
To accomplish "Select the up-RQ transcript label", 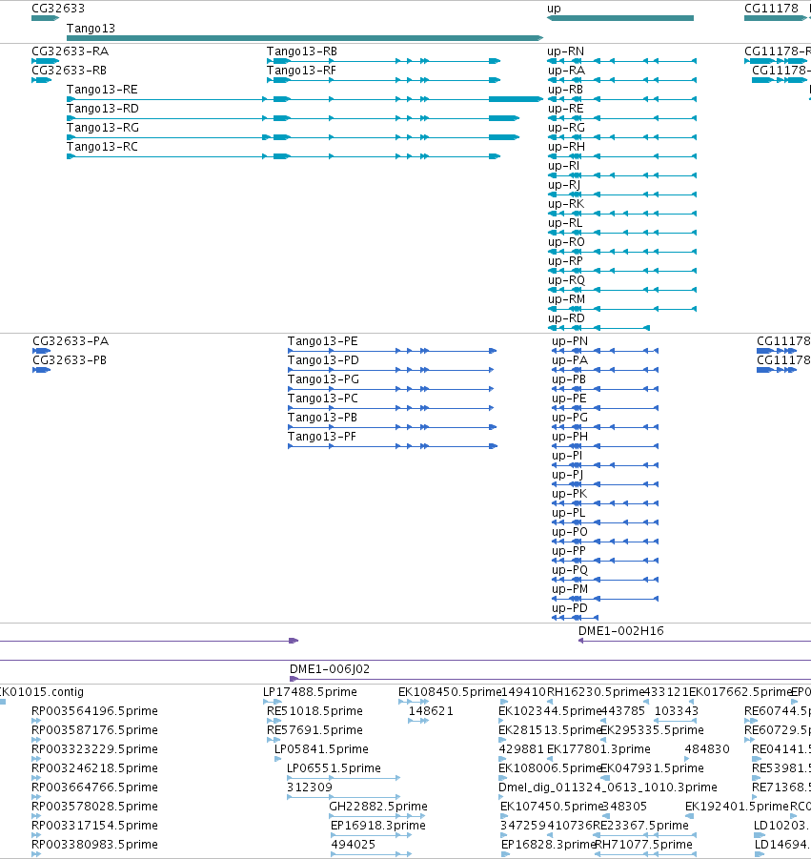I will [566, 280].
